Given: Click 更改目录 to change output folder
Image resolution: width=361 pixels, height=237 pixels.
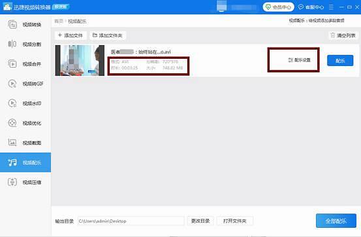Looking at the screenshot, I should coord(200,221).
